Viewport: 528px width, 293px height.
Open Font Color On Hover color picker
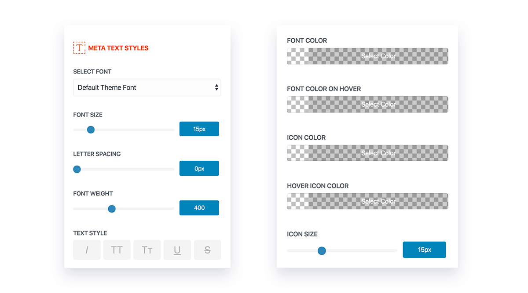pos(367,105)
